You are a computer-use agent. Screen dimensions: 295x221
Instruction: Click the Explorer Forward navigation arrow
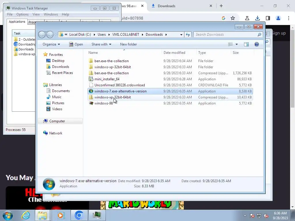click(x=50, y=35)
